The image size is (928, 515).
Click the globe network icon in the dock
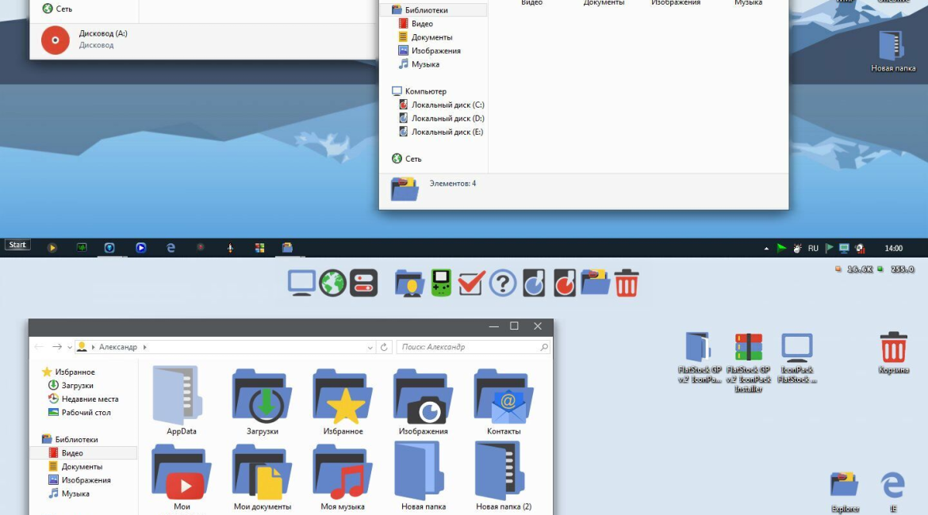coord(332,283)
